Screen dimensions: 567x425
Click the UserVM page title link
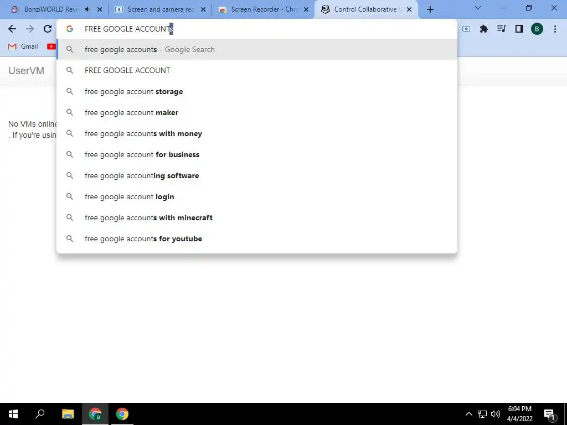click(27, 70)
